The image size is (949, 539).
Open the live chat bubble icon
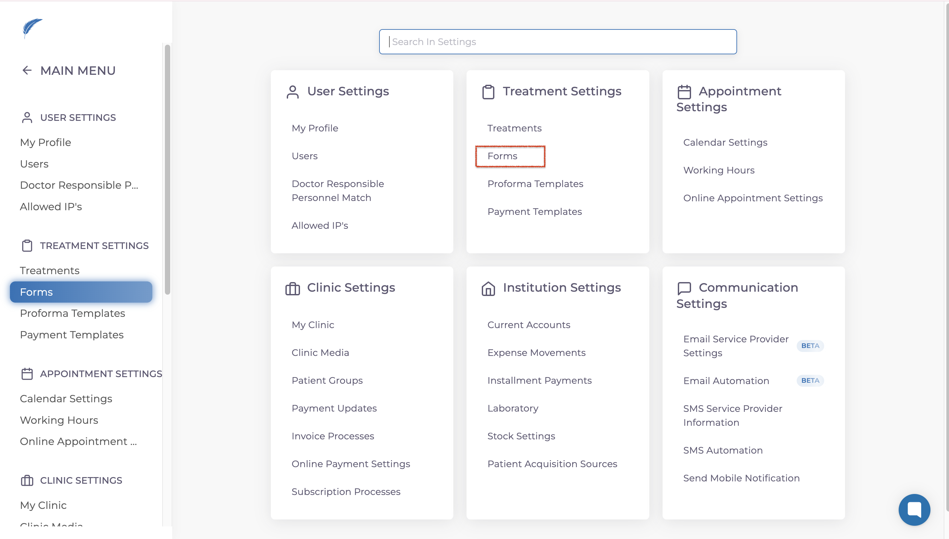point(914,510)
